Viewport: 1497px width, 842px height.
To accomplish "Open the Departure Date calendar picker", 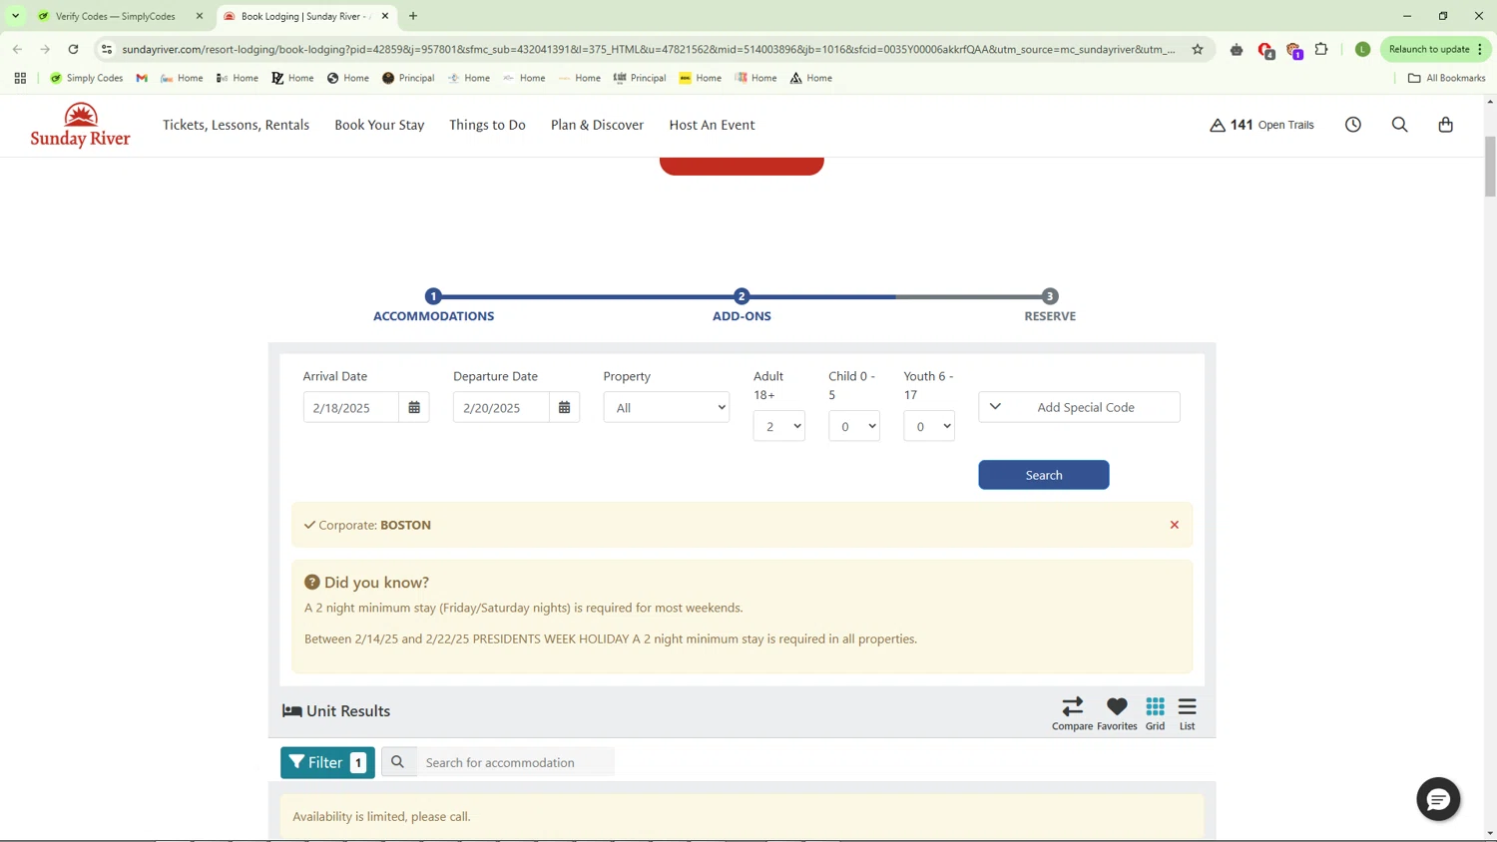I will (564, 407).
